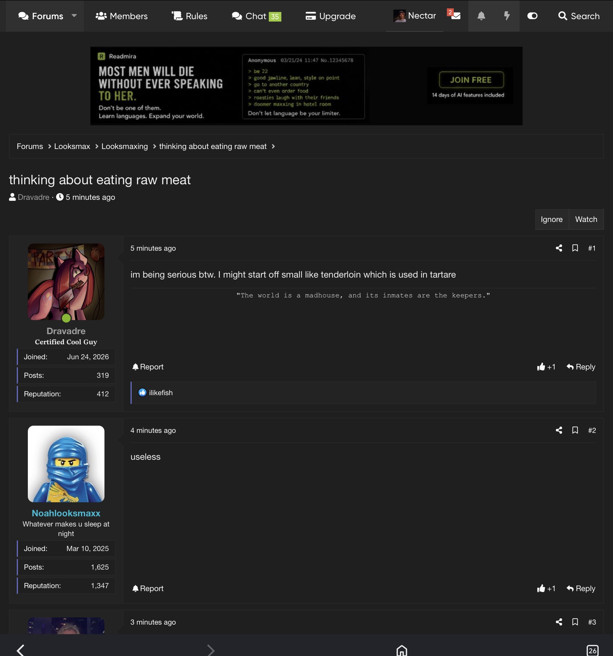Open permalink #2
The height and width of the screenshot is (656, 613).
(592, 430)
